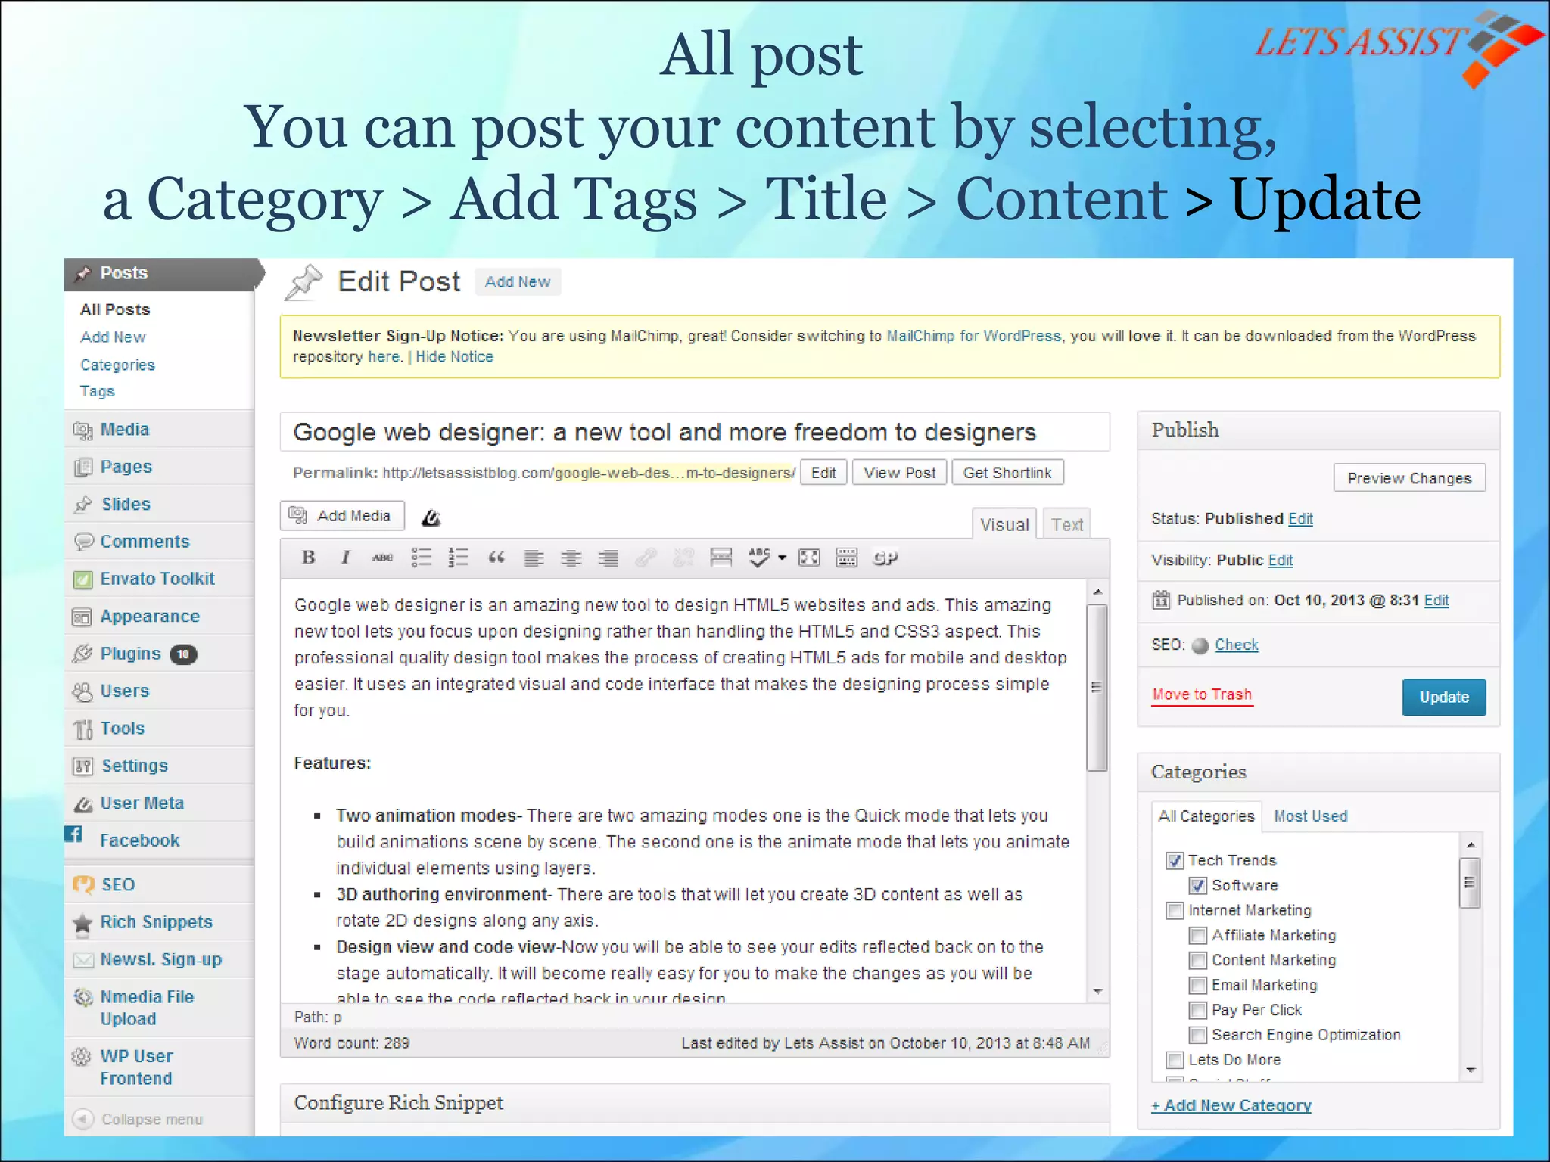The width and height of the screenshot is (1550, 1162).
Task: Click the User Meta icon beside Add Media
Action: click(431, 517)
